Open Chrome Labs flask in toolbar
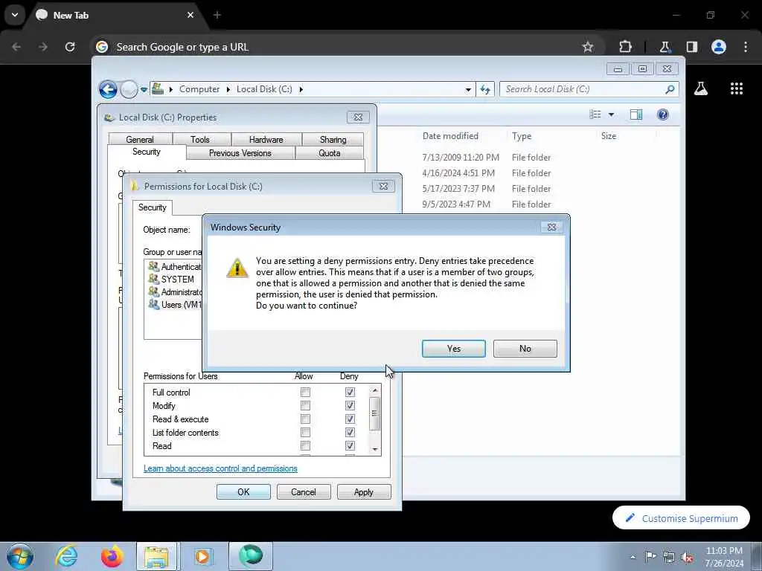The height and width of the screenshot is (571, 762). click(x=665, y=47)
